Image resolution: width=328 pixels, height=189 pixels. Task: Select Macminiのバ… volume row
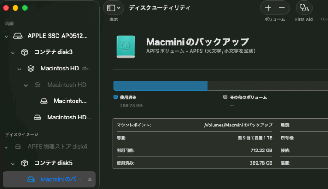(x=49, y=179)
